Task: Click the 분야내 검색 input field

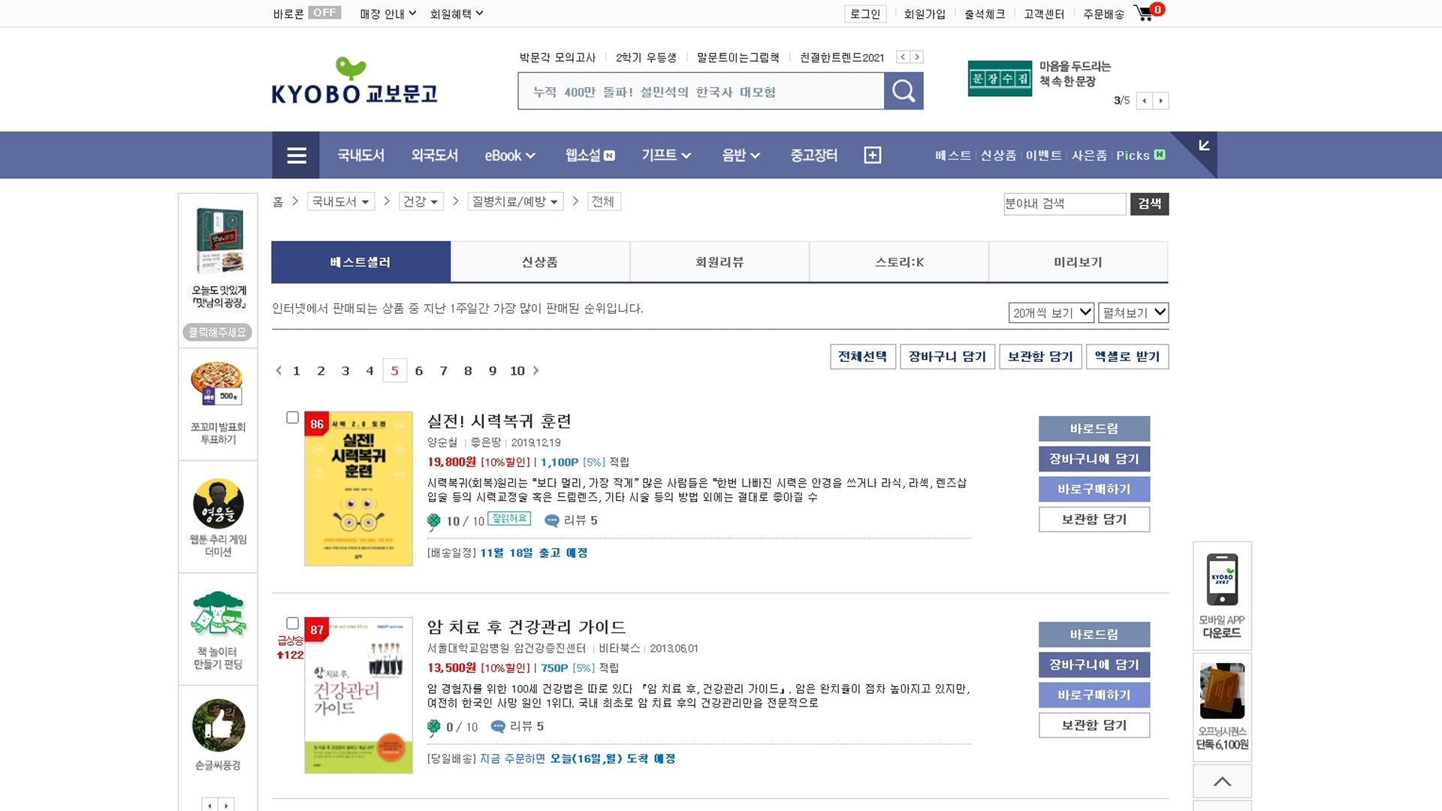Action: click(x=1063, y=204)
